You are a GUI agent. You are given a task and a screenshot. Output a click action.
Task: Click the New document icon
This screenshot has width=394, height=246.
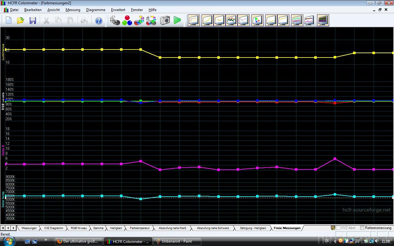9,21
